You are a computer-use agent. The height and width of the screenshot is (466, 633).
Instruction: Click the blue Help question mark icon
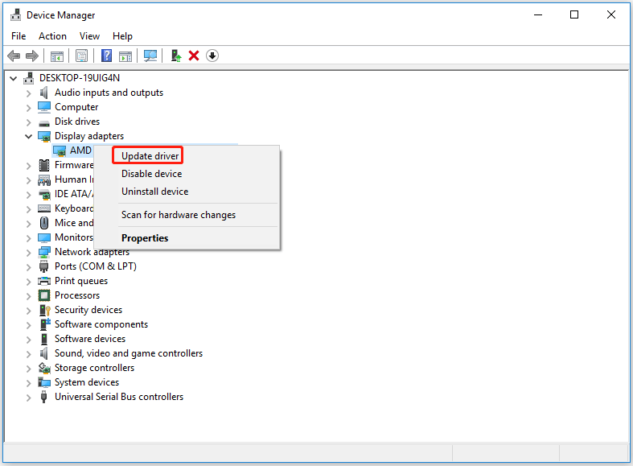(x=106, y=56)
